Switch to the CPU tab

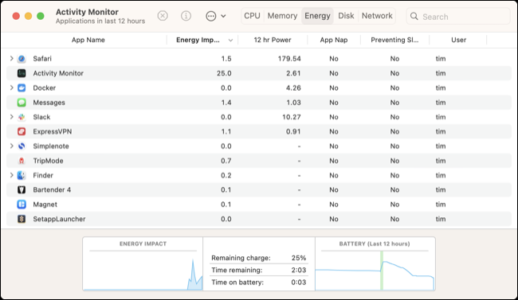coord(252,16)
